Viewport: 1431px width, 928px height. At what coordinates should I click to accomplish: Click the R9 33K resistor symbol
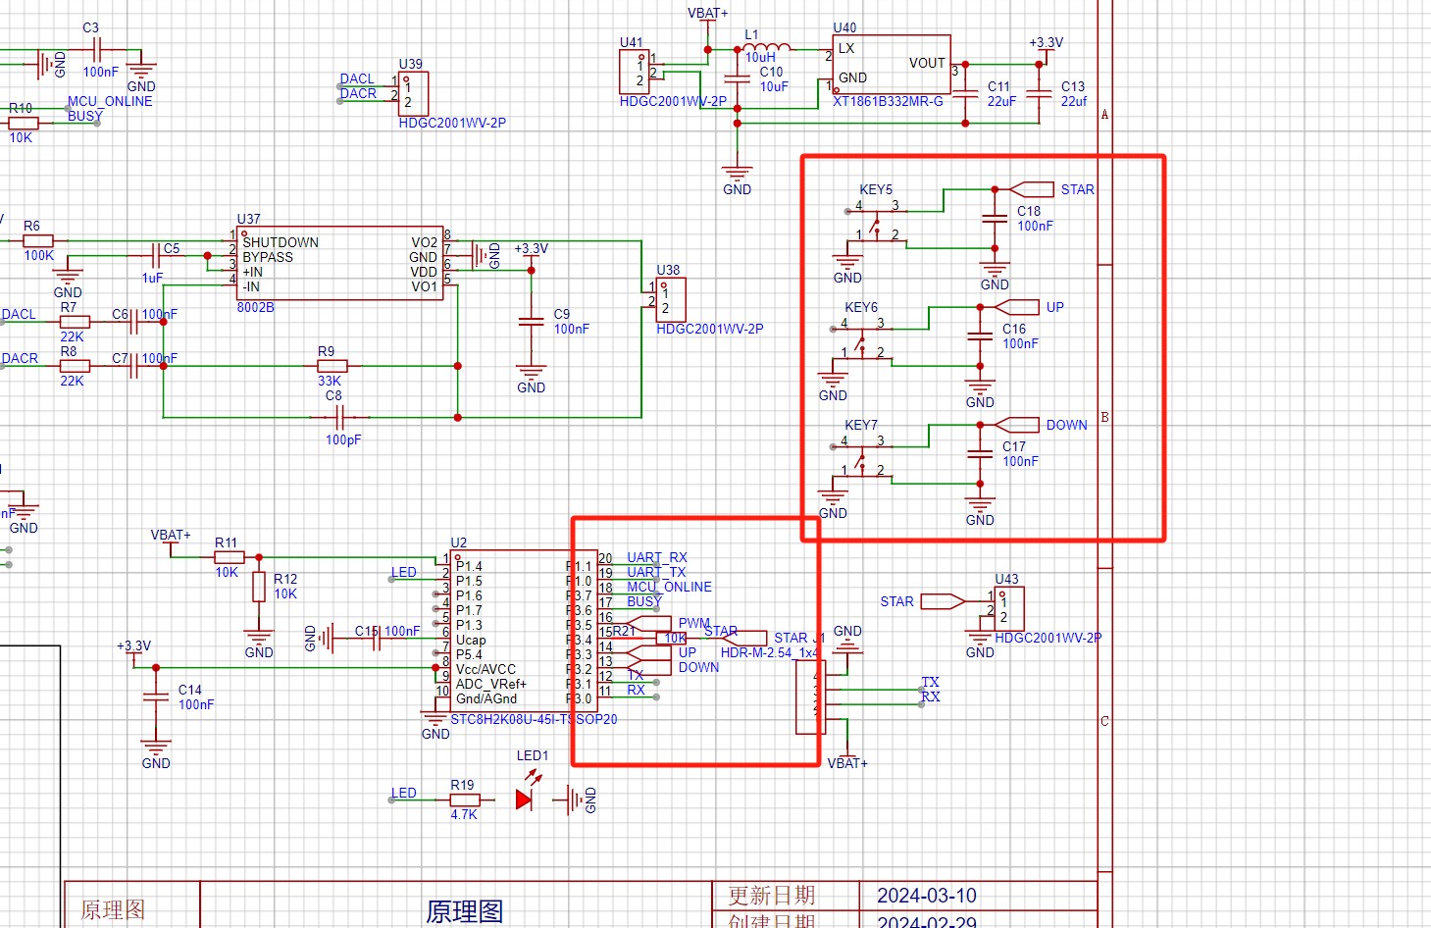click(x=332, y=366)
